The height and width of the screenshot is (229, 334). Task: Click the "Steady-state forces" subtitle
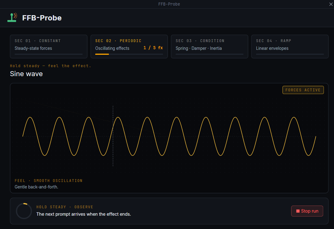point(33,48)
